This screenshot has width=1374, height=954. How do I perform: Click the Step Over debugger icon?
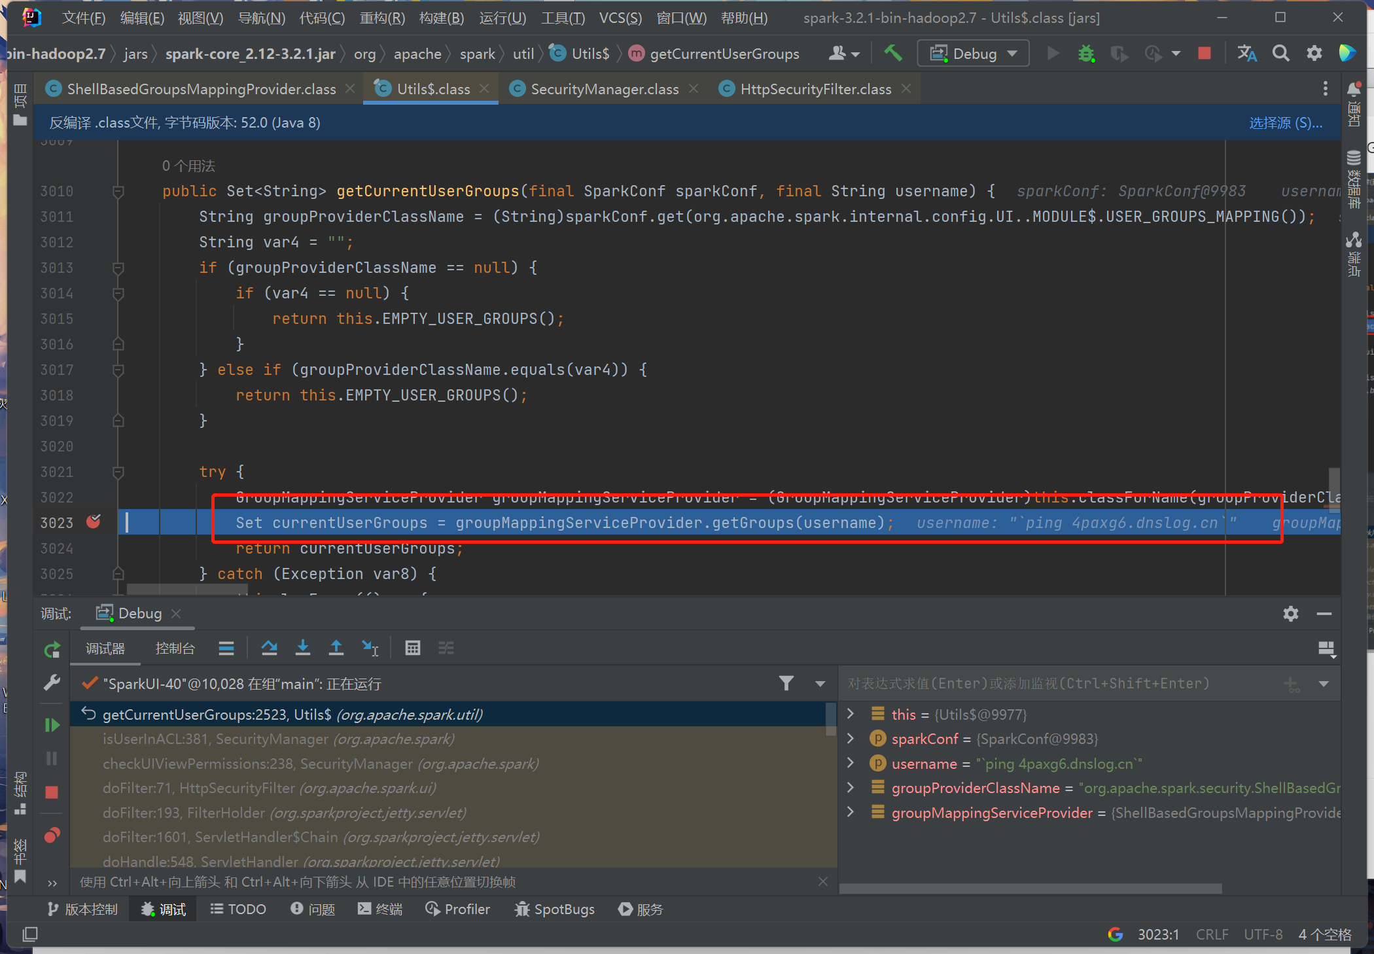[x=269, y=648]
